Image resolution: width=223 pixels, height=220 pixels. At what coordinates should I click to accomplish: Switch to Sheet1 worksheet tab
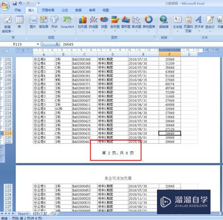(23, 214)
